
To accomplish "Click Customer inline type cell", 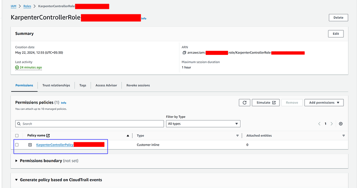I will click(148, 145).
